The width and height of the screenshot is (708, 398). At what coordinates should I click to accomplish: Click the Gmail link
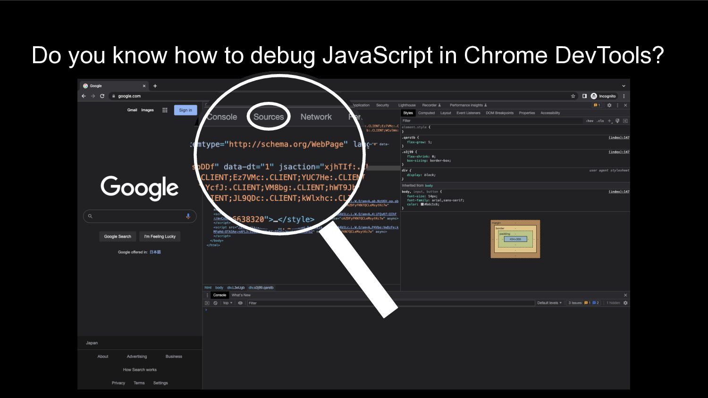pos(132,110)
